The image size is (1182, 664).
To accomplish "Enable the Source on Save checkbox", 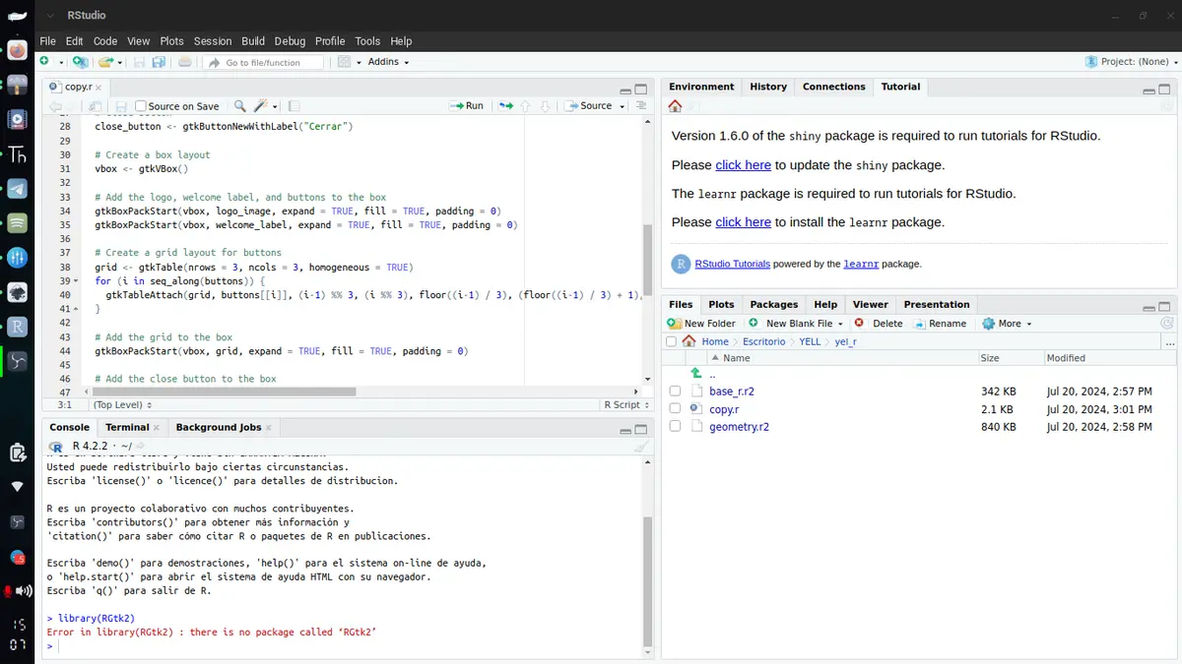I will 141,106.
